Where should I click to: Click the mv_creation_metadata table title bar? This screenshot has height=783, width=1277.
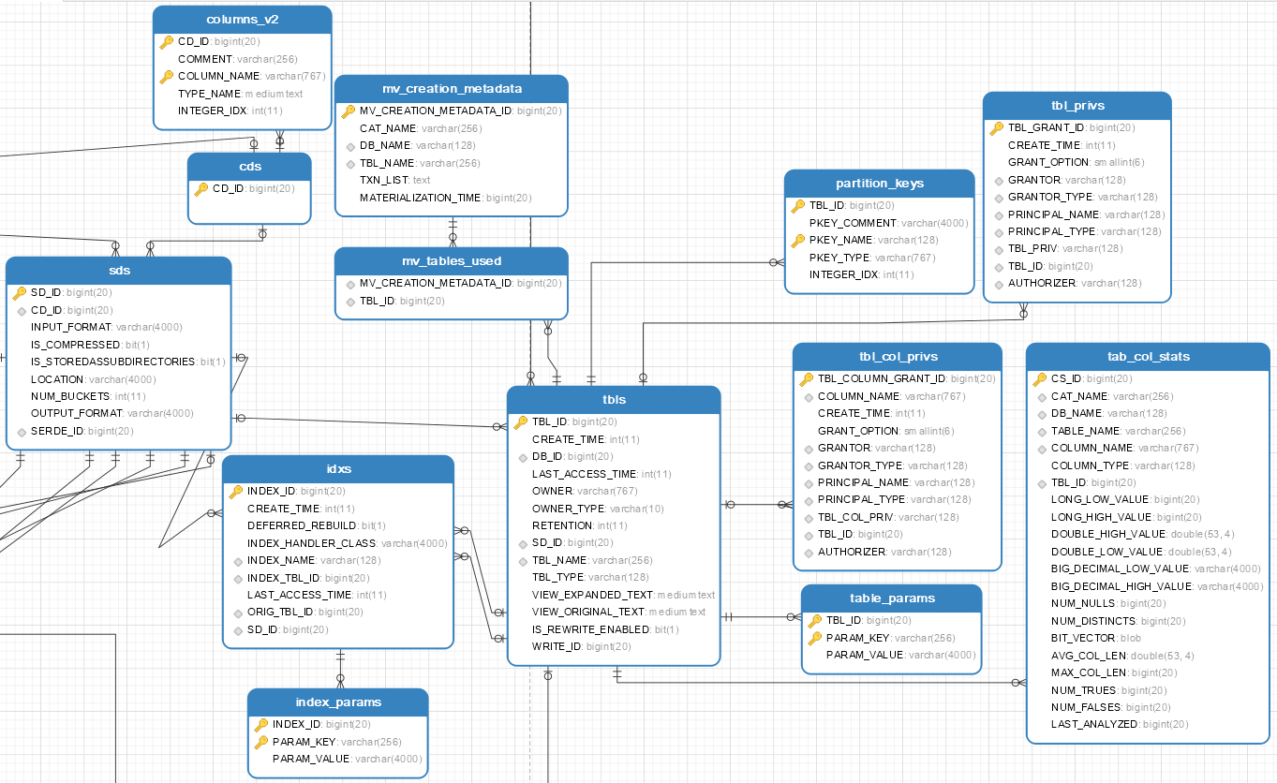click(x=451, y=88)
